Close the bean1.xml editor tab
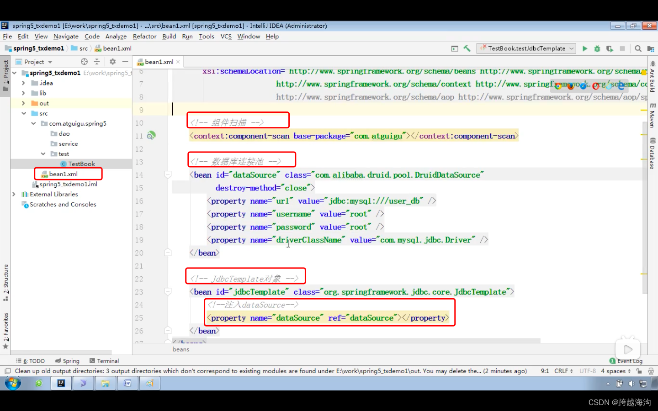658x411 pixels. (x=178, y=62)
